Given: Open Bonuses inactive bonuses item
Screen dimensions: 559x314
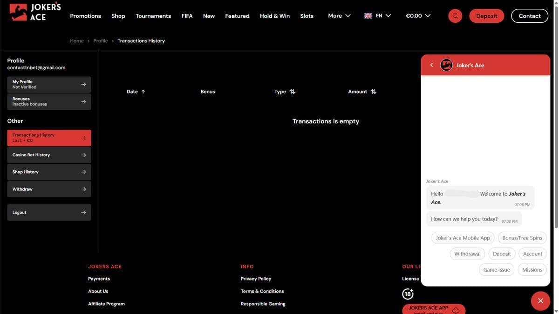Looking at the screenshot, I should coord(49,101).
